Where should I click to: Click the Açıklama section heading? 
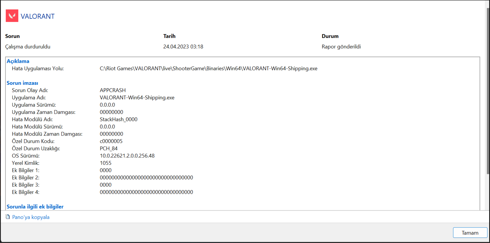[18, 61]
